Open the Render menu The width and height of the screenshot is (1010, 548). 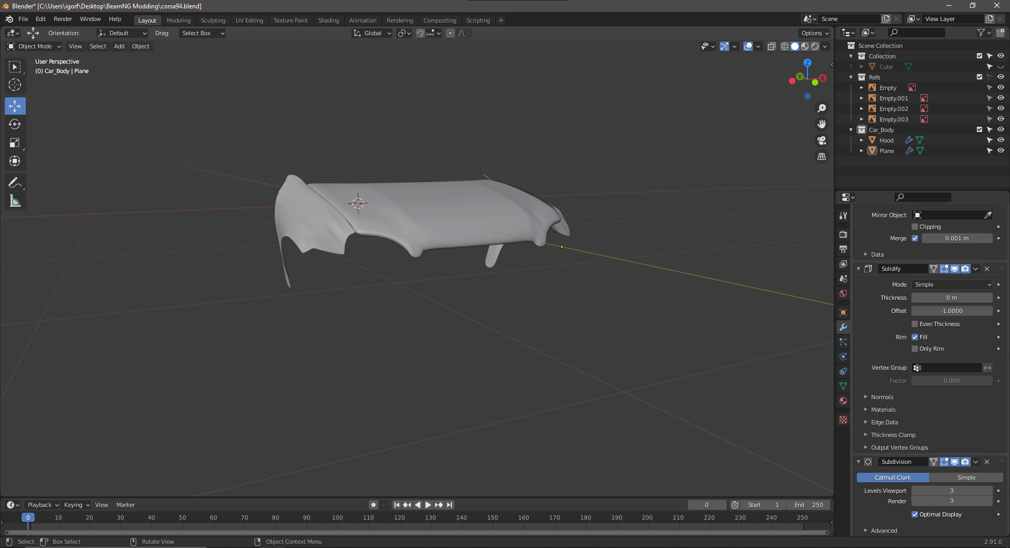click(63, 19)
